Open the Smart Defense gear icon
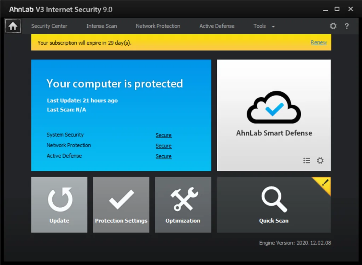The height and width of the screenshot is (265, 362). click(x=320, y=160)
